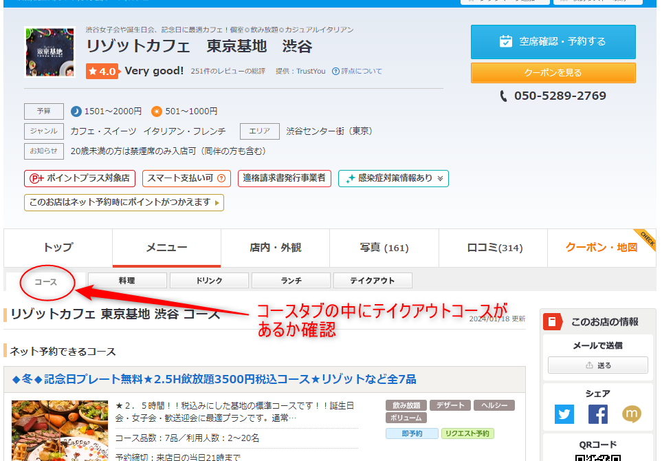Open the ポイントプラス対象店 badge

click(80, 178)
